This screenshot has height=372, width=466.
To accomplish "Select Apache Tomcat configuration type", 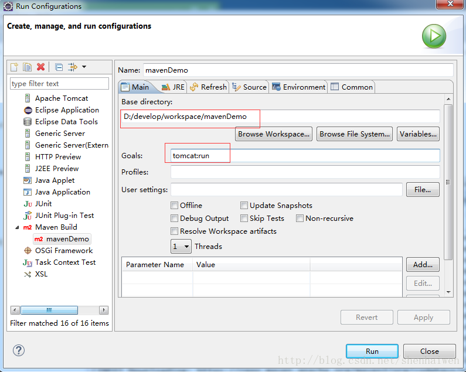I will coord(62,98).
